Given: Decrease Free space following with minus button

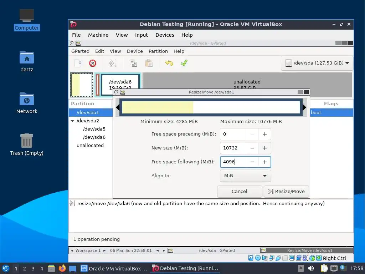Looking at the screenshot, I should [x=252, y=162].
